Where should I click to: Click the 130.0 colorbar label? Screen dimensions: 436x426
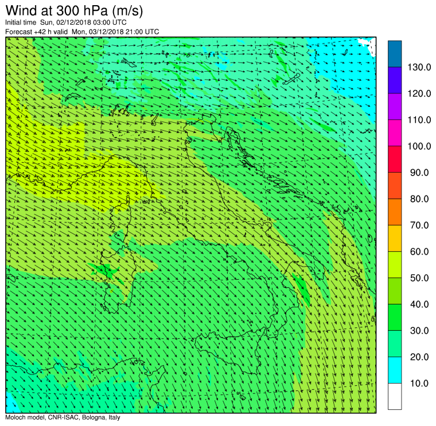[x=419, y=67]
